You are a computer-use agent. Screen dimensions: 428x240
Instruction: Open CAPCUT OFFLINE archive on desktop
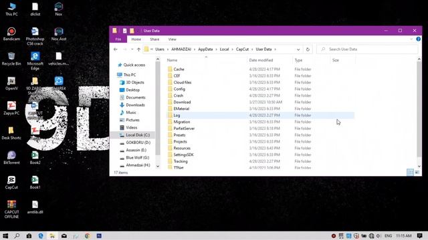(11, 209)
